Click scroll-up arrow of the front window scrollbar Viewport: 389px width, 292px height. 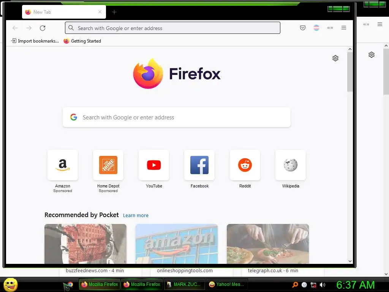350,49
